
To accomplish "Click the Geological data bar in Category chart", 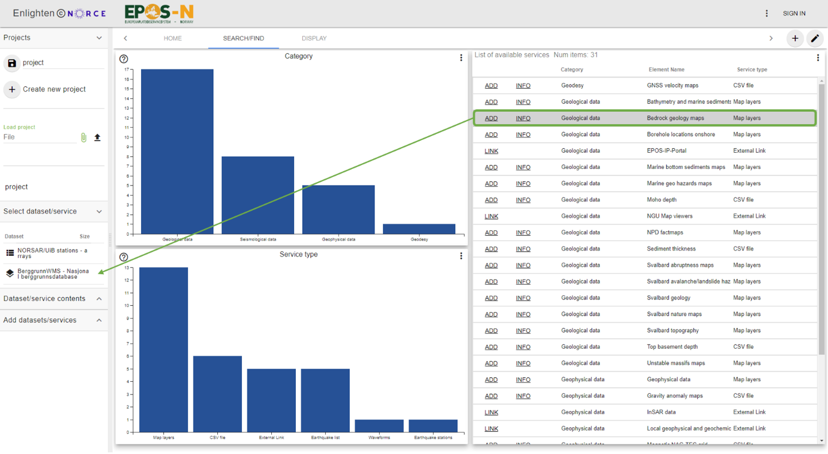I will pos(177,152).
